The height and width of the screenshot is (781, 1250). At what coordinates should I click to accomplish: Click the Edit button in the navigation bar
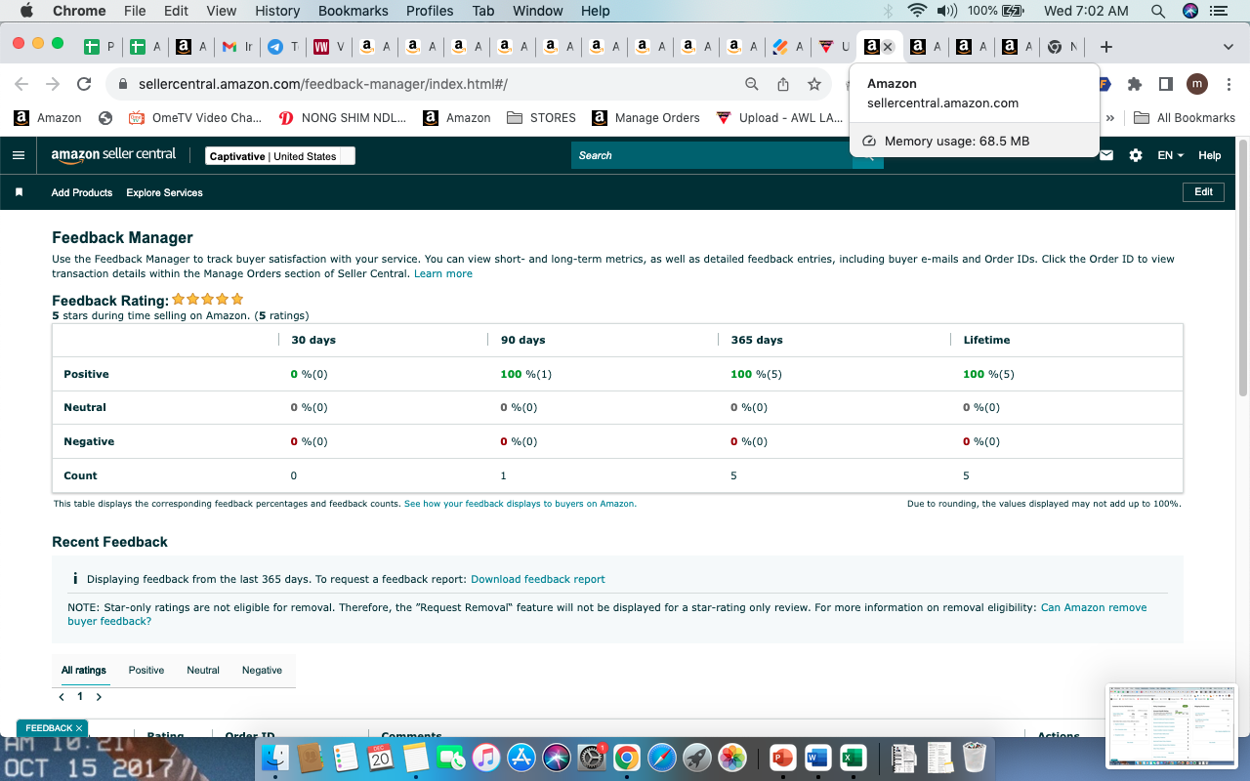click(x=1203, y=192)
